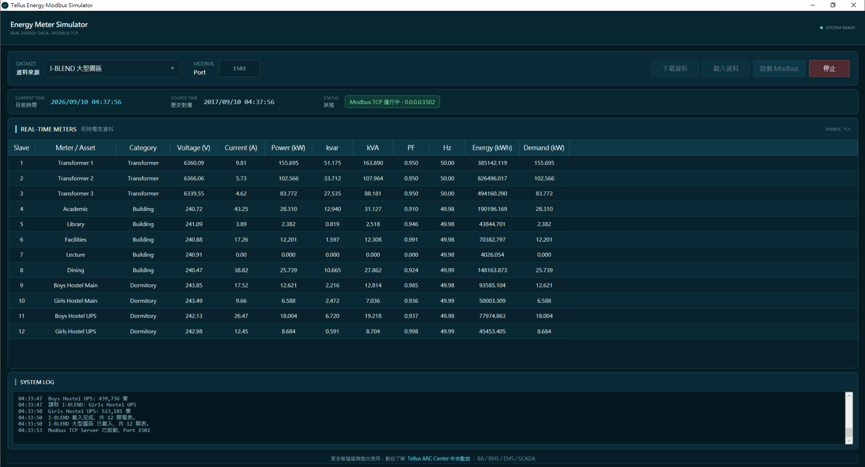Screen dimensions: 865x467
Task: Click the SYSTEM READY indicator
Action: click(838, 28)
